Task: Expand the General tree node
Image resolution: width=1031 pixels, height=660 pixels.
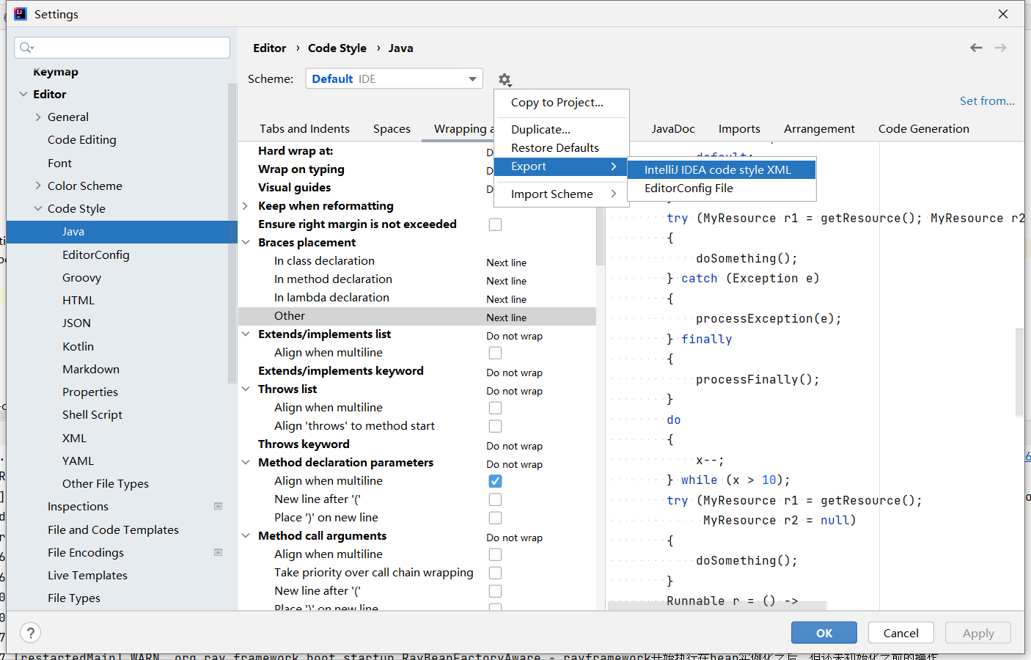Action: tap(38, 117)
